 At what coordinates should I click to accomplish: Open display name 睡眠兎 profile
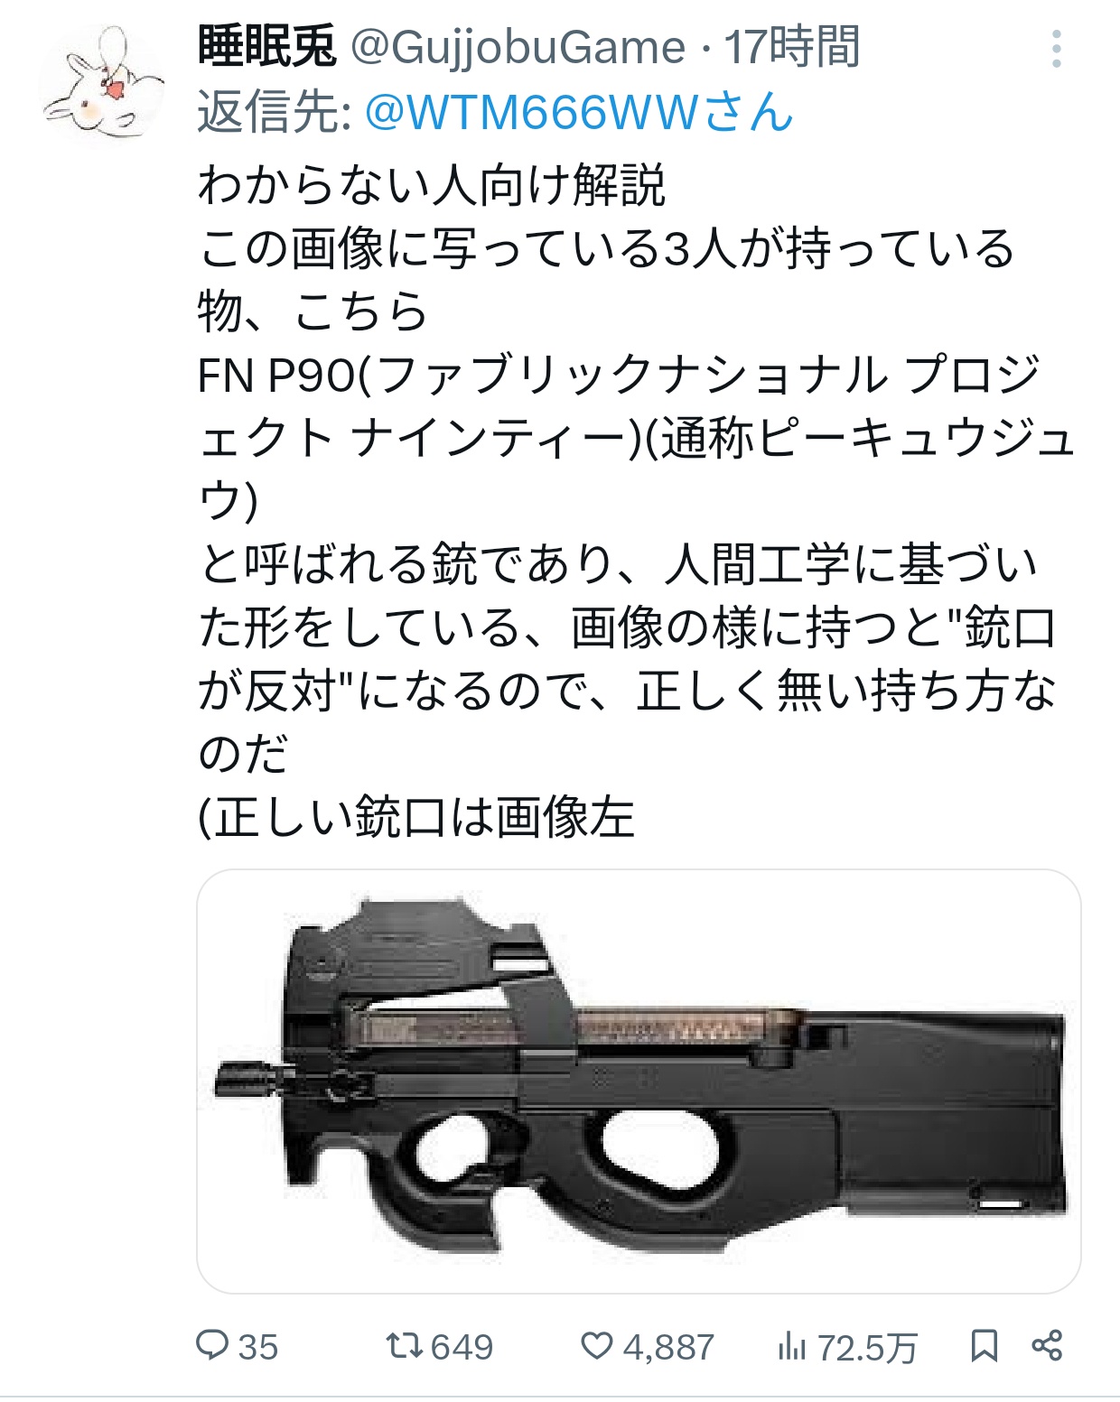coord(266,47)
